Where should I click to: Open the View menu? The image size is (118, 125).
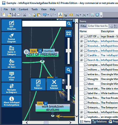click(x=44, y=9)
